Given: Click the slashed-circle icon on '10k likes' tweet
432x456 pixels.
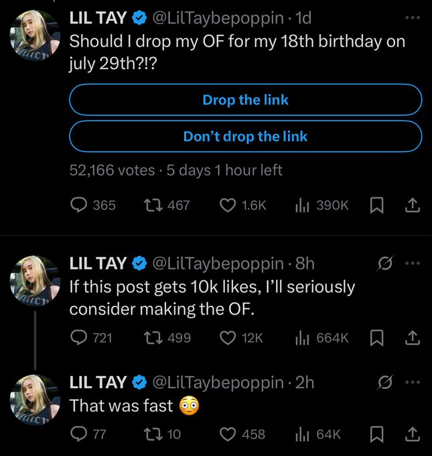Looking at the screenshot, I should [384, 264].
